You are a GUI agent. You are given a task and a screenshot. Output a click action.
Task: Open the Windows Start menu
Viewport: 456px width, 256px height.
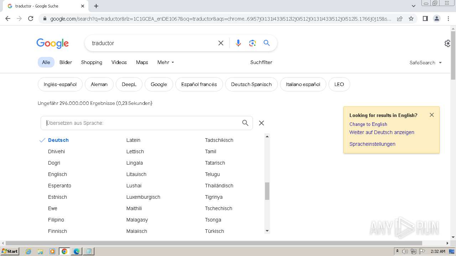point(10,251)
